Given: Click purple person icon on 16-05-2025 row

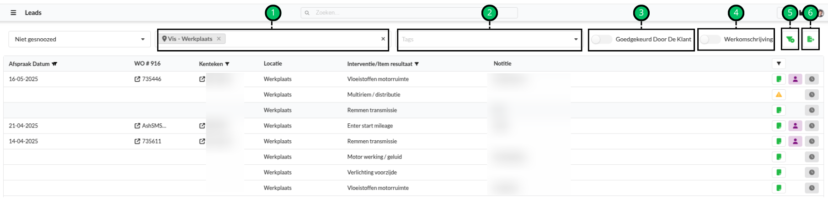Looking at the screenshot, I should 795,79.
